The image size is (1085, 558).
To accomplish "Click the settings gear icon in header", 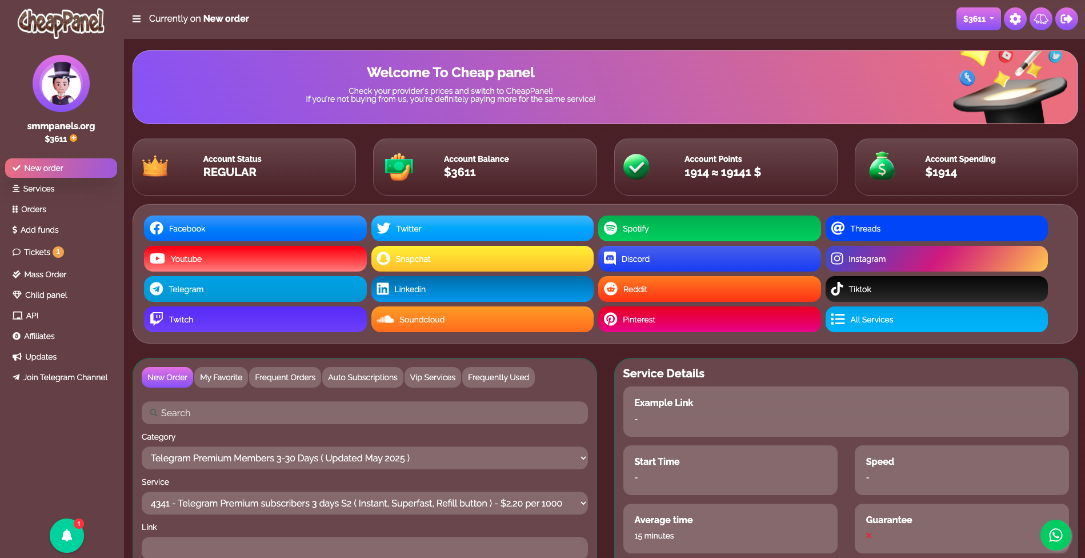I will 1015,19.
